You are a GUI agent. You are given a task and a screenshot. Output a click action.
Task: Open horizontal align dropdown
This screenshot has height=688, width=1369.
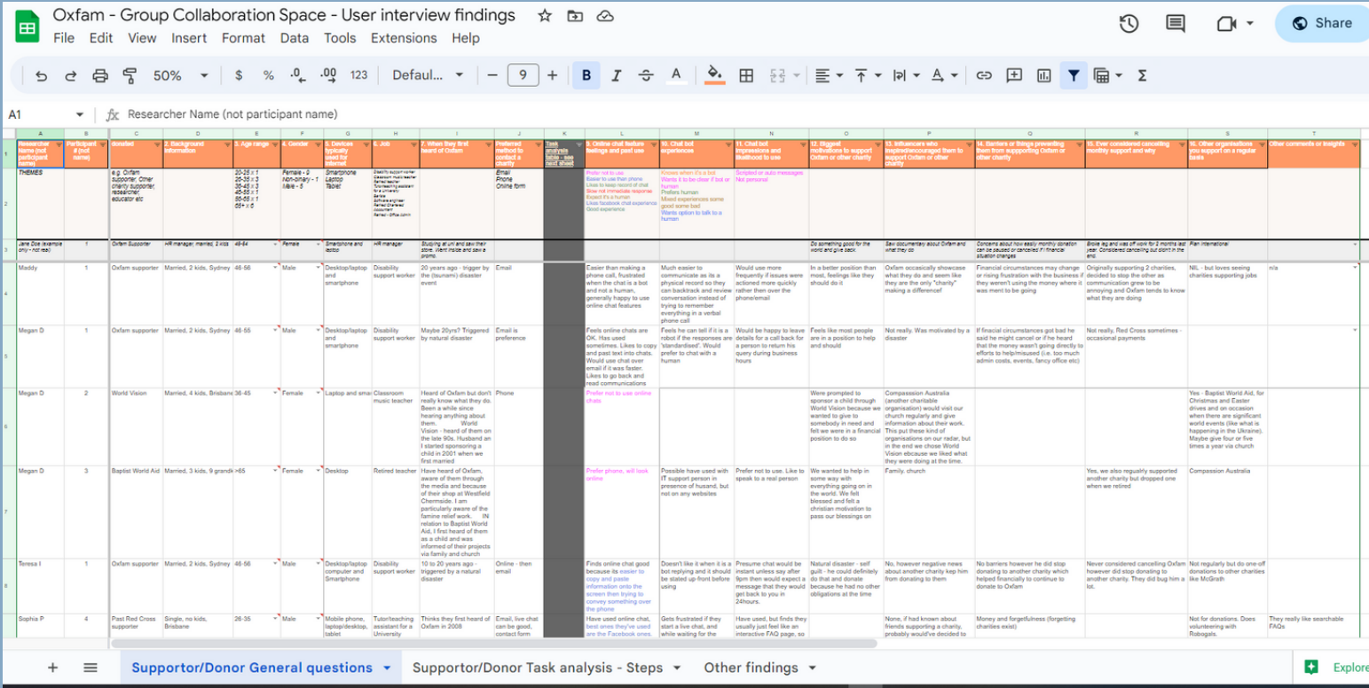pyautogui.click(x=829, y=75)
